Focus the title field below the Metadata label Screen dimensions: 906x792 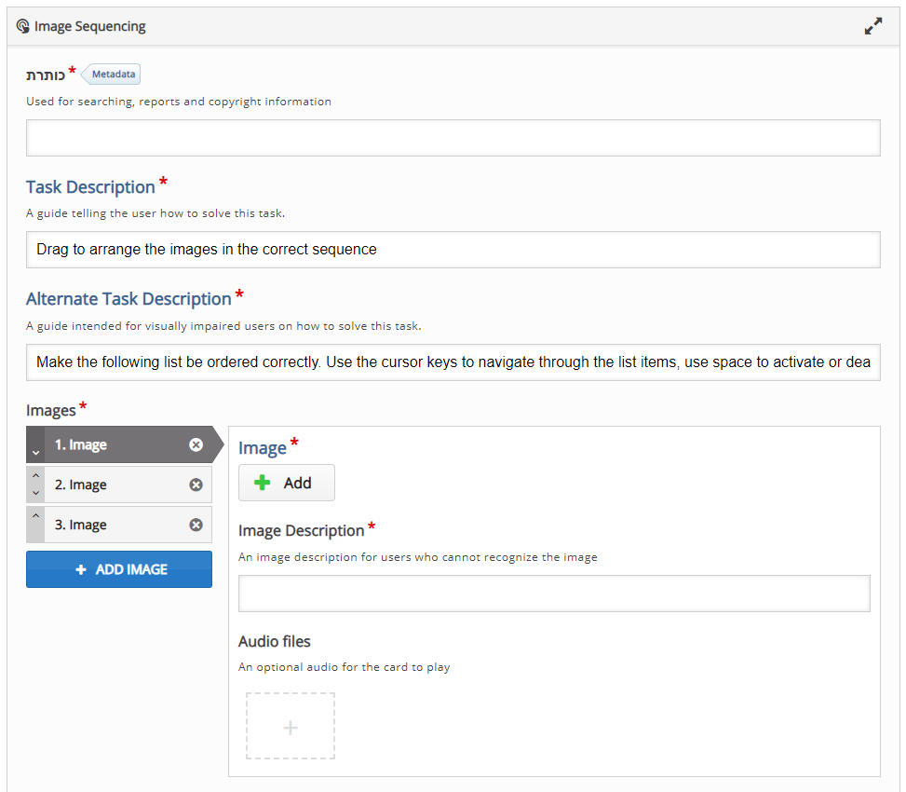click(x=453, y=138)
